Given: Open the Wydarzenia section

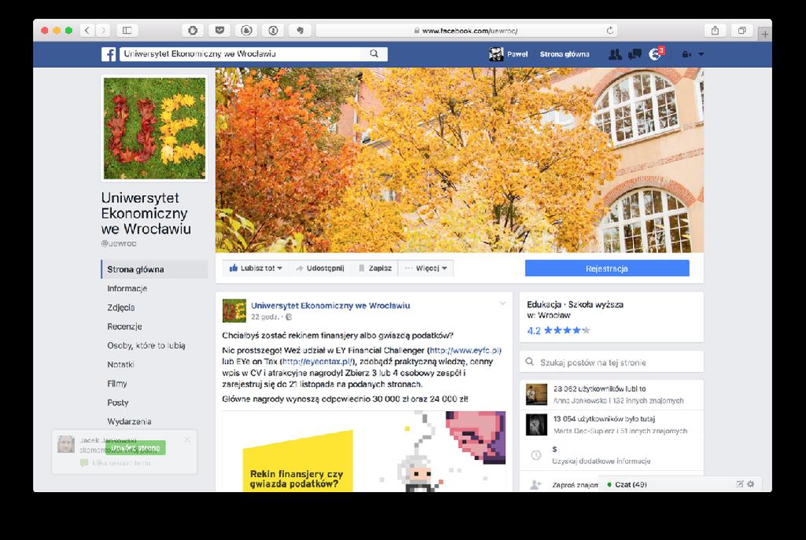Looking at the screenshot, I should click(x=129, y=421).
